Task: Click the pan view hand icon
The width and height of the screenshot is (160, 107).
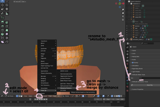Action: pos(123,13)
